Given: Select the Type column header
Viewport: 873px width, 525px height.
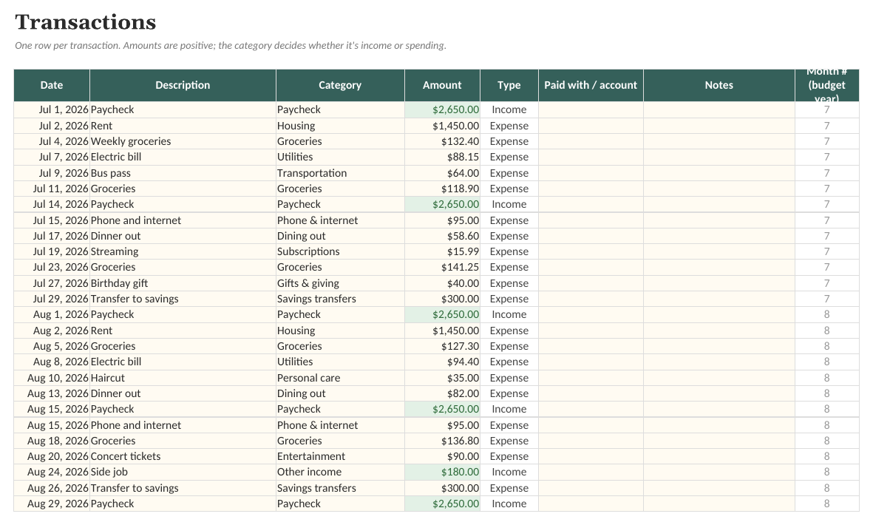Looking at the screenshot, I should pyautogui.click(x=509, y=85).
